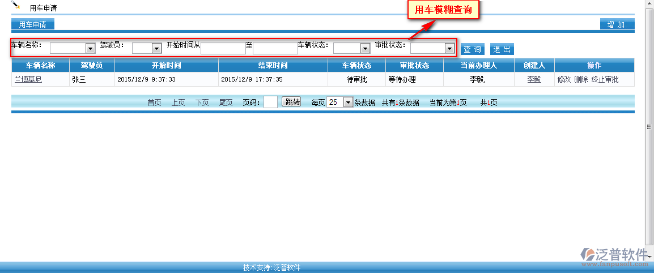Click the 开始时间从 start date field

(223, 48)
